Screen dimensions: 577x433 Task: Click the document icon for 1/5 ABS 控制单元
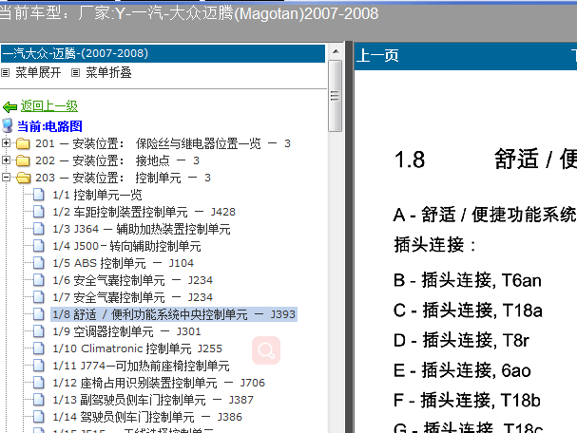tap(39, 263)
